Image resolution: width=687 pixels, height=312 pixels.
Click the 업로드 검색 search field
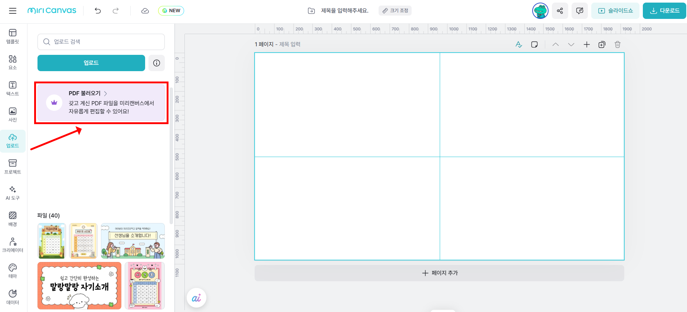pyautogui.click(x=101, y=42)
